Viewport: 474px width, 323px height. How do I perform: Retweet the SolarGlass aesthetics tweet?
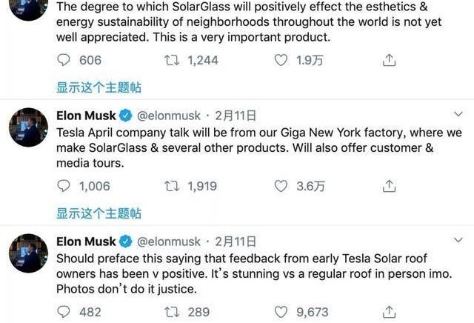[x=173, y=60]
